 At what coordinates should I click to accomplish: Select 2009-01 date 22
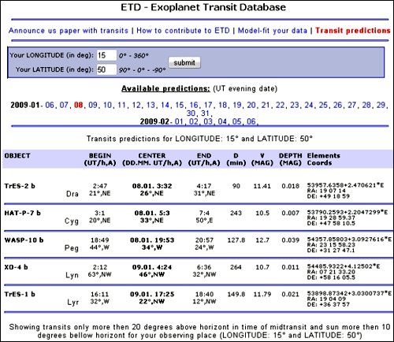coord(280,105)
